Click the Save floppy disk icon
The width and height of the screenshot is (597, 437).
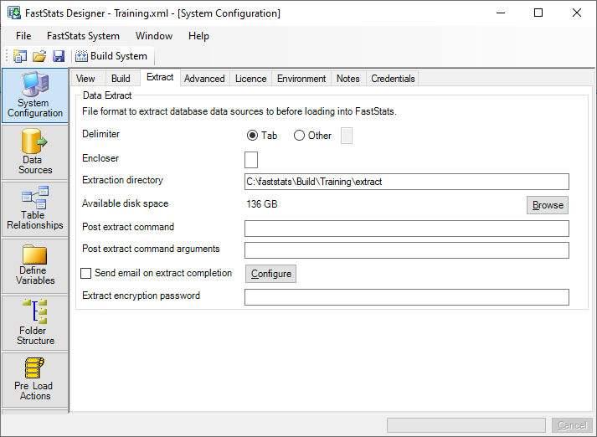pyautogui.click(x=59, y=56)
